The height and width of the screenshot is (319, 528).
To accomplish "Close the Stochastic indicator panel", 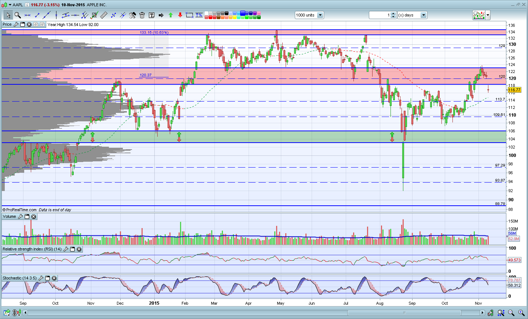I will pyautogui.click(x=54, y=278).
